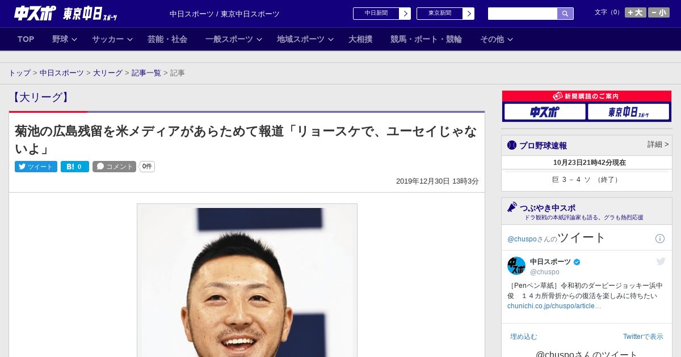Viewport: 681px width, 357px height.
Task: Expand the 地域スポーツ menu
Action: (305, 39)
